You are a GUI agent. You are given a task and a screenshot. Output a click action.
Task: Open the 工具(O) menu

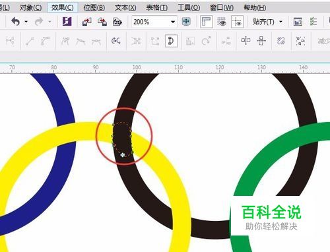(189, 8)
